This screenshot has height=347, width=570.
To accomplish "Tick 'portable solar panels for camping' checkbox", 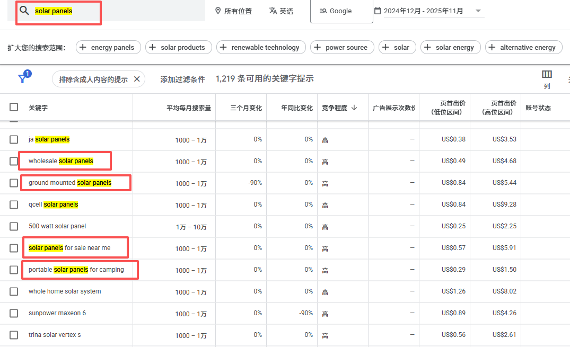I will tap(14, 270).
